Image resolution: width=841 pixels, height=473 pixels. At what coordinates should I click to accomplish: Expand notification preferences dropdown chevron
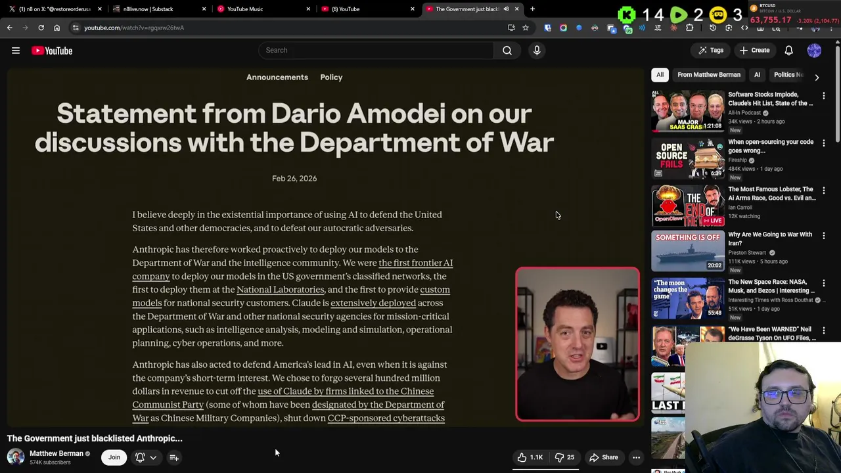pyautogui.click(x=153, y=457)
